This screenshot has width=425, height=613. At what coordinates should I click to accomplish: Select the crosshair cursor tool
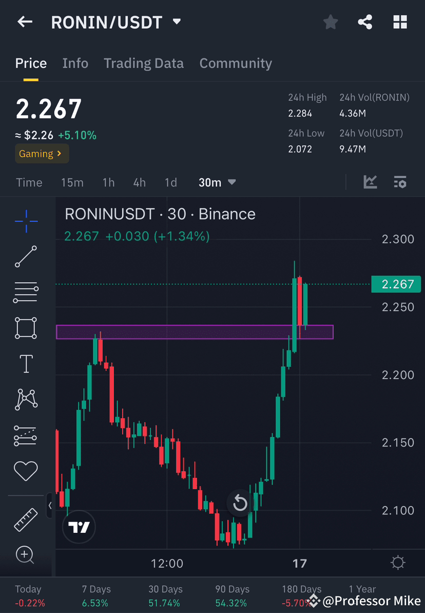point(26,221)
